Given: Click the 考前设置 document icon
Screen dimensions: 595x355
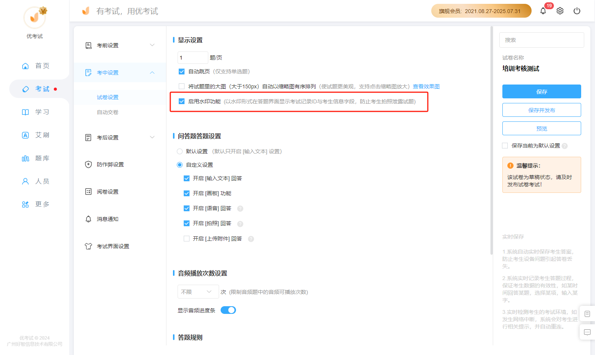Looking at the screenshot, I should pos(88,45).
